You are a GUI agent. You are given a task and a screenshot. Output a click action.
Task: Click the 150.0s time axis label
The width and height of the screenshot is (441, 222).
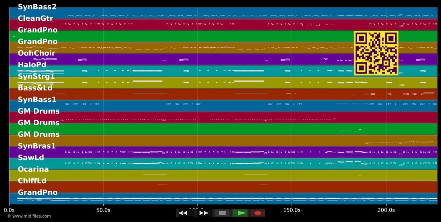click(x=292, y=210)
